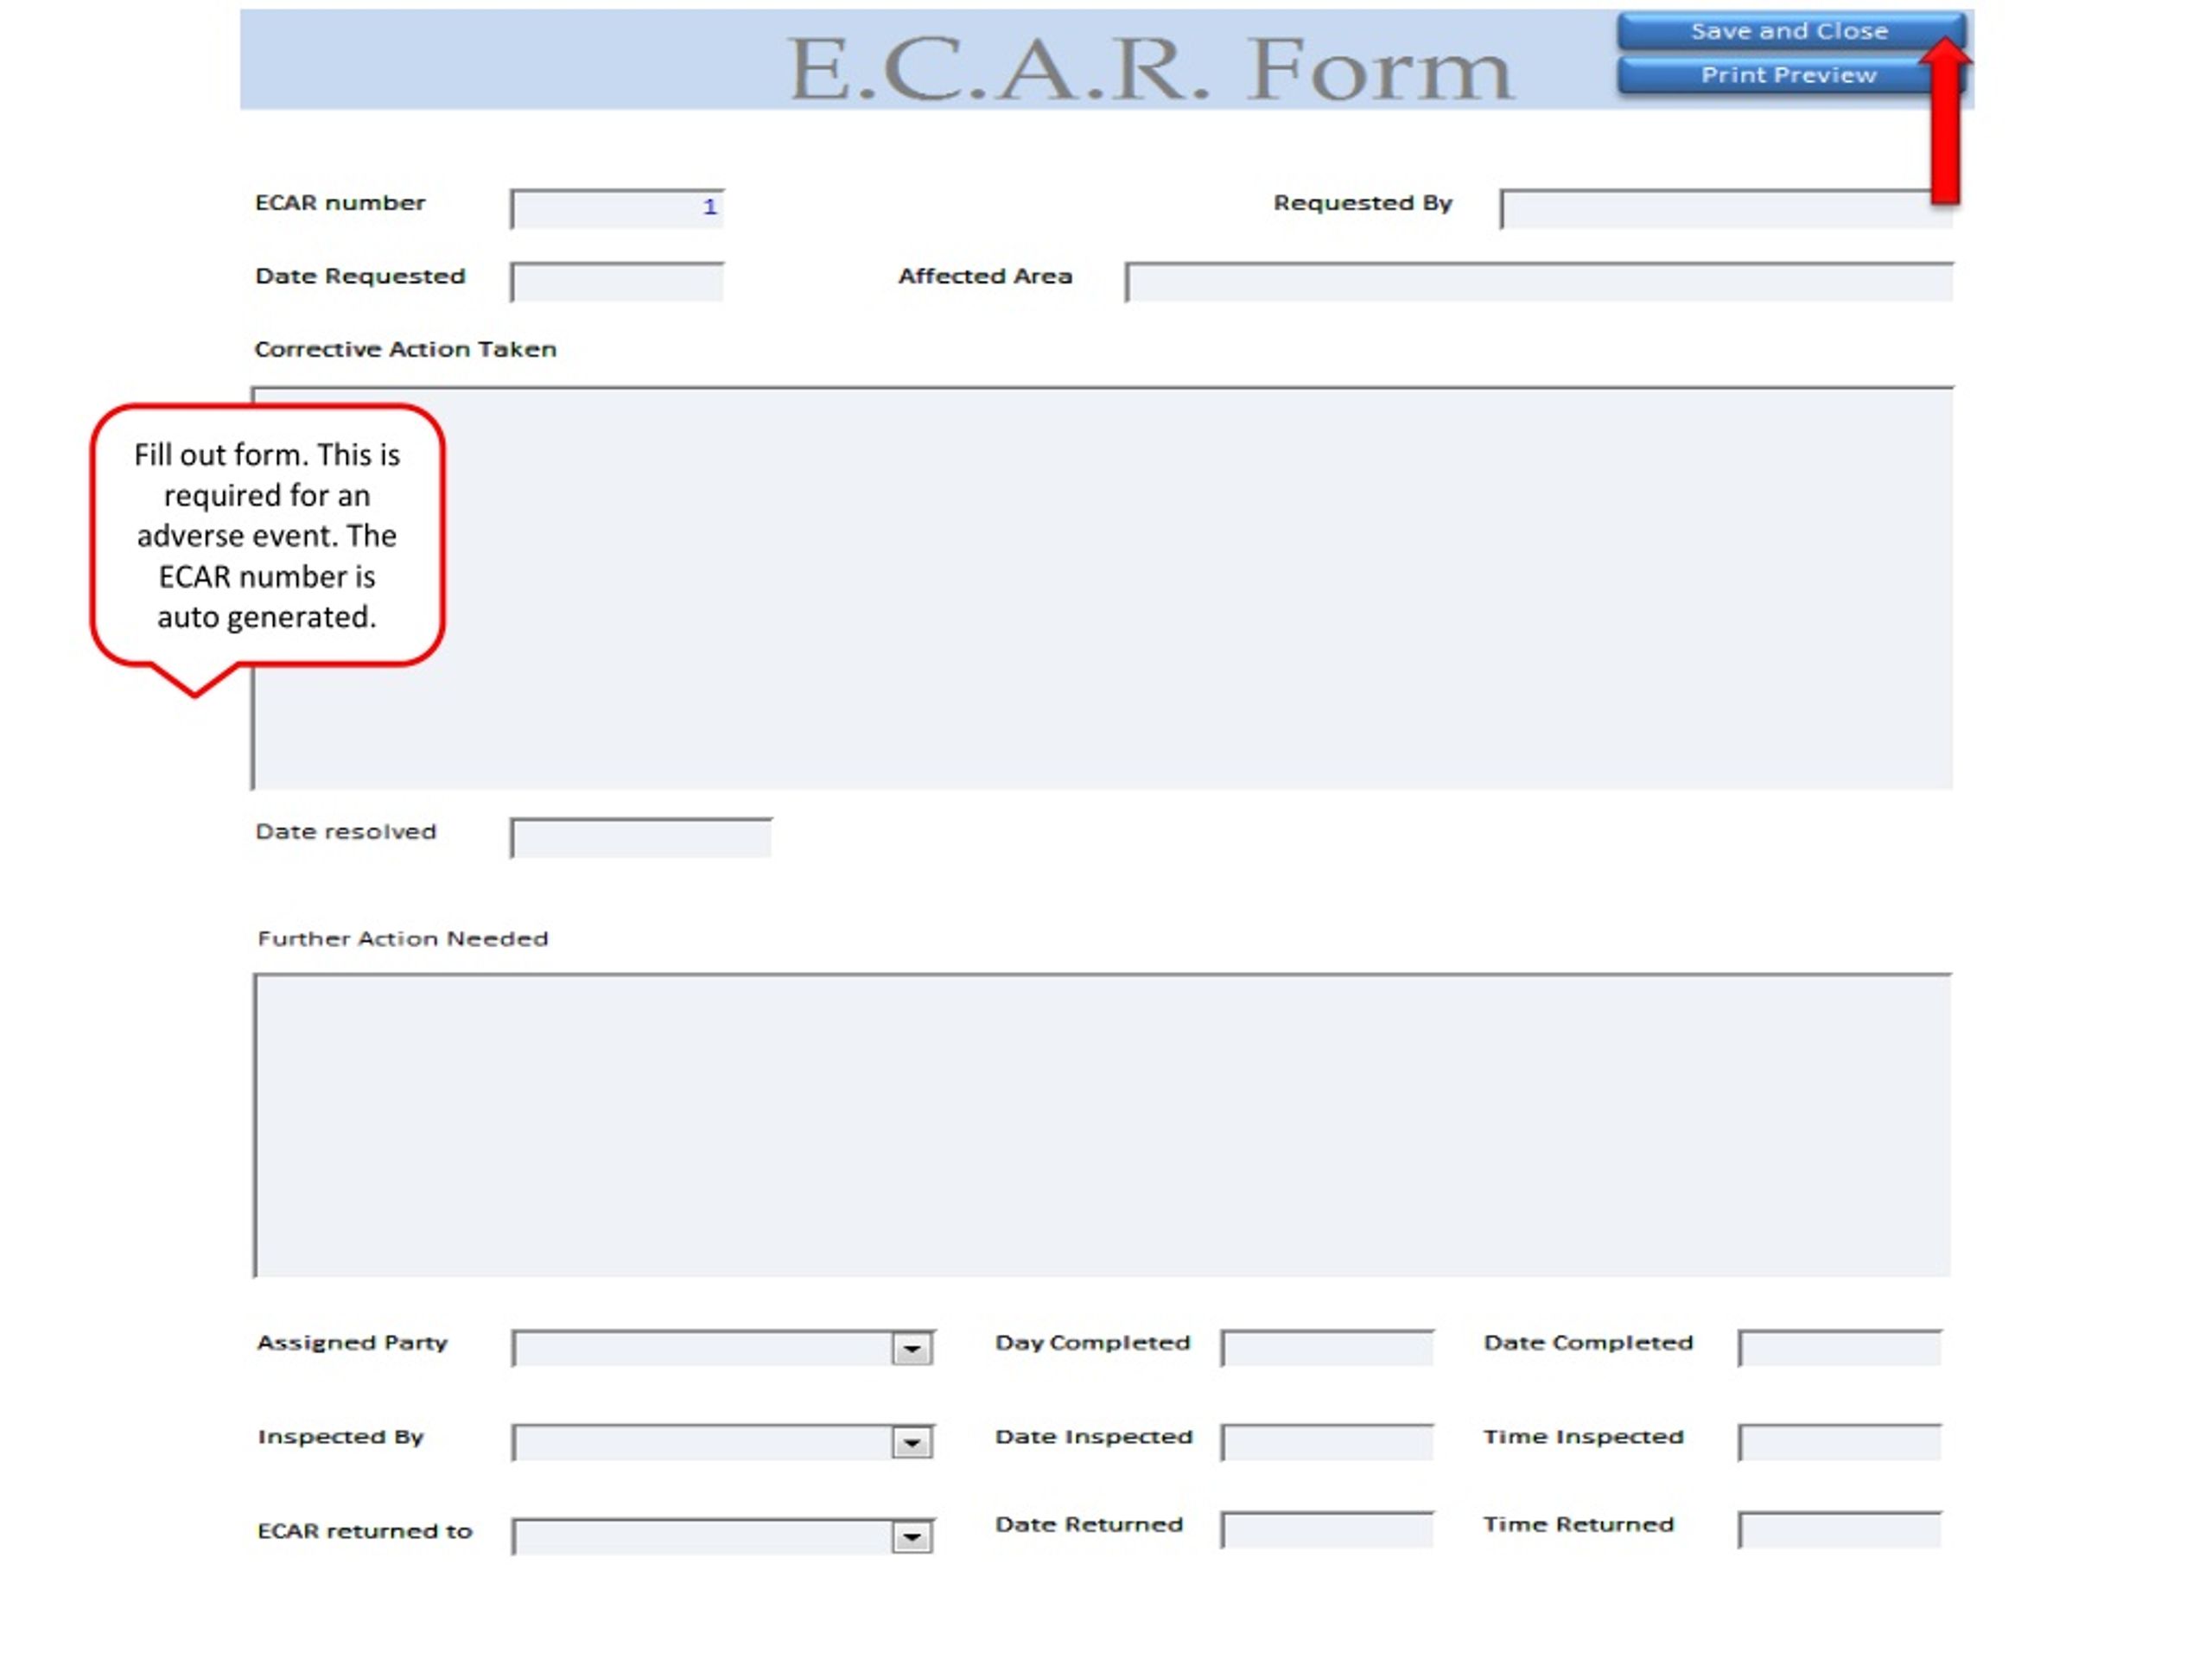
Task: Click the Inspected By combo box field
Action: pos(722,1443)
